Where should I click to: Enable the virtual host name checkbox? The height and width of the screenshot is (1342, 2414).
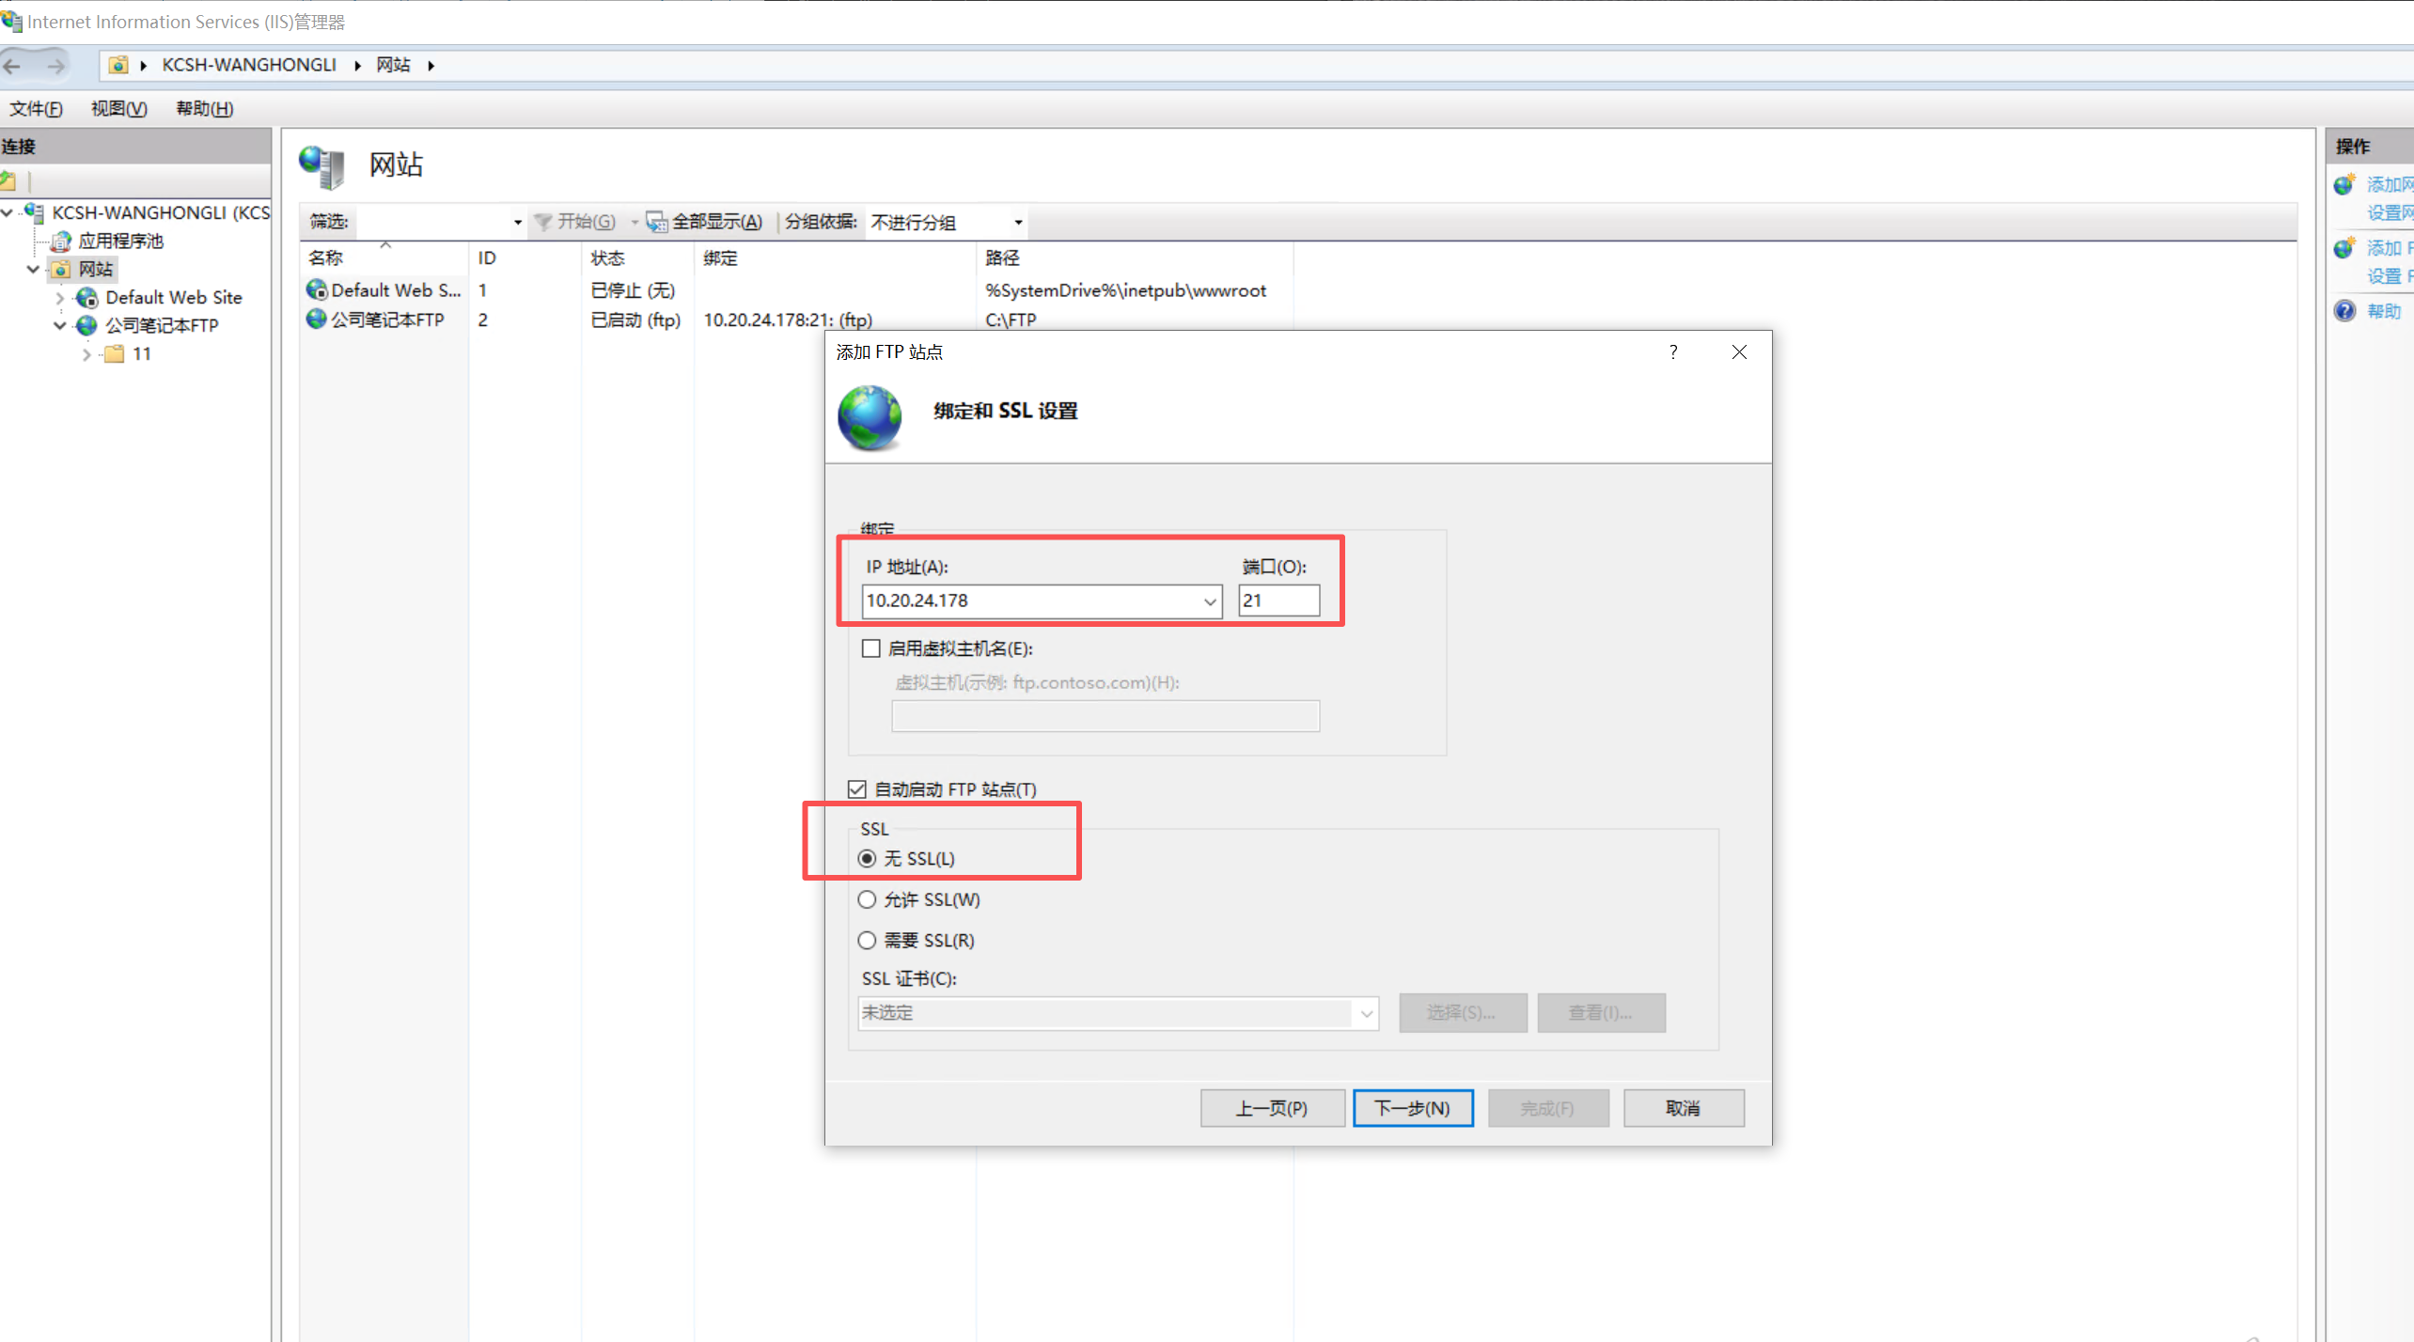pyautogui.click(x=871, y=648)
